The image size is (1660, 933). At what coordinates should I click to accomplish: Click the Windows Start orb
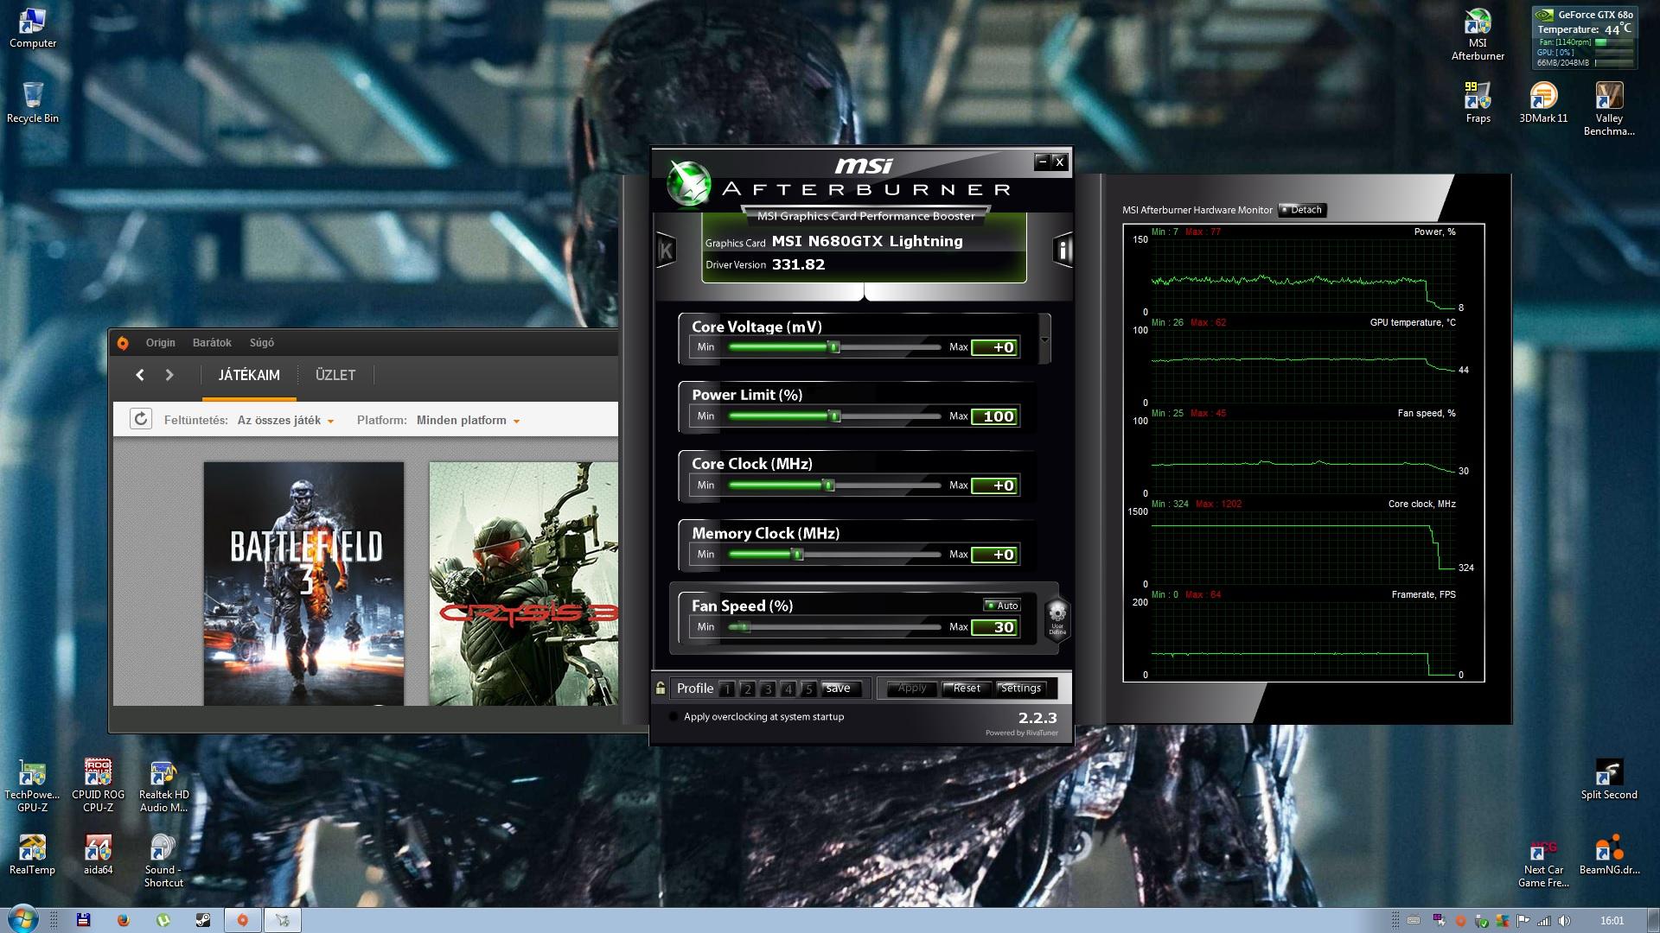point(22,919)
